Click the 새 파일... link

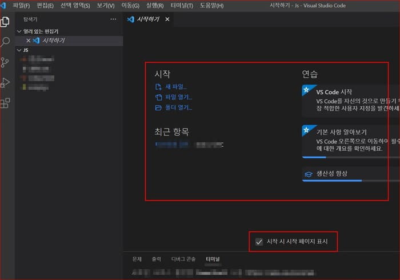pyautogui.click(x=176, y=87)
